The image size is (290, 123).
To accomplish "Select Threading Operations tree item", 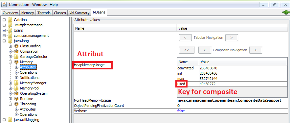I will tap(29, 114).
